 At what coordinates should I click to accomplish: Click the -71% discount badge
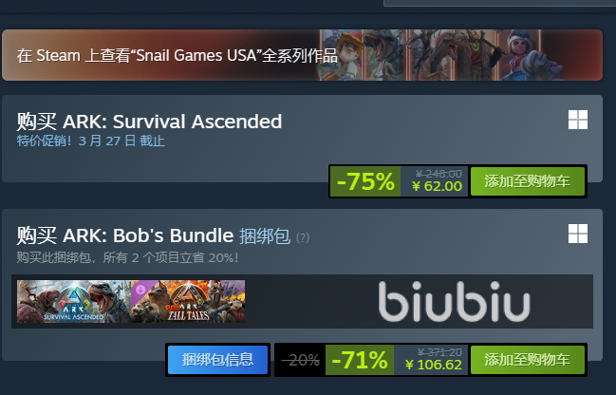(x=360, y=360)
